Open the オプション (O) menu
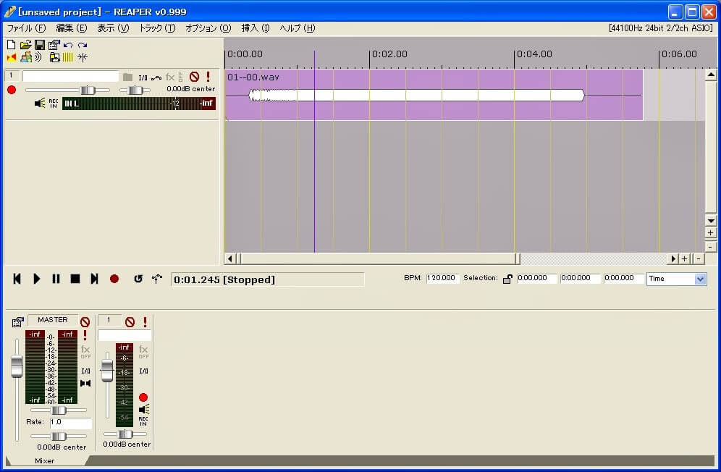This screenshot has width=721, height=472. coord(208,28)
